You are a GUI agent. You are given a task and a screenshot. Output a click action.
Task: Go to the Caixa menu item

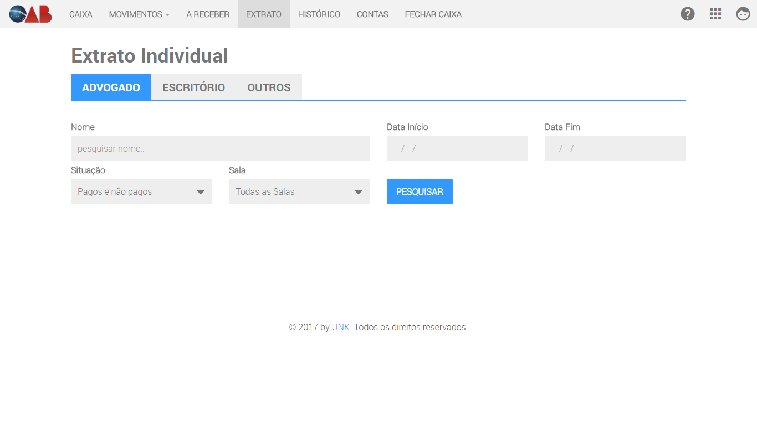click(x=81, y=14)
